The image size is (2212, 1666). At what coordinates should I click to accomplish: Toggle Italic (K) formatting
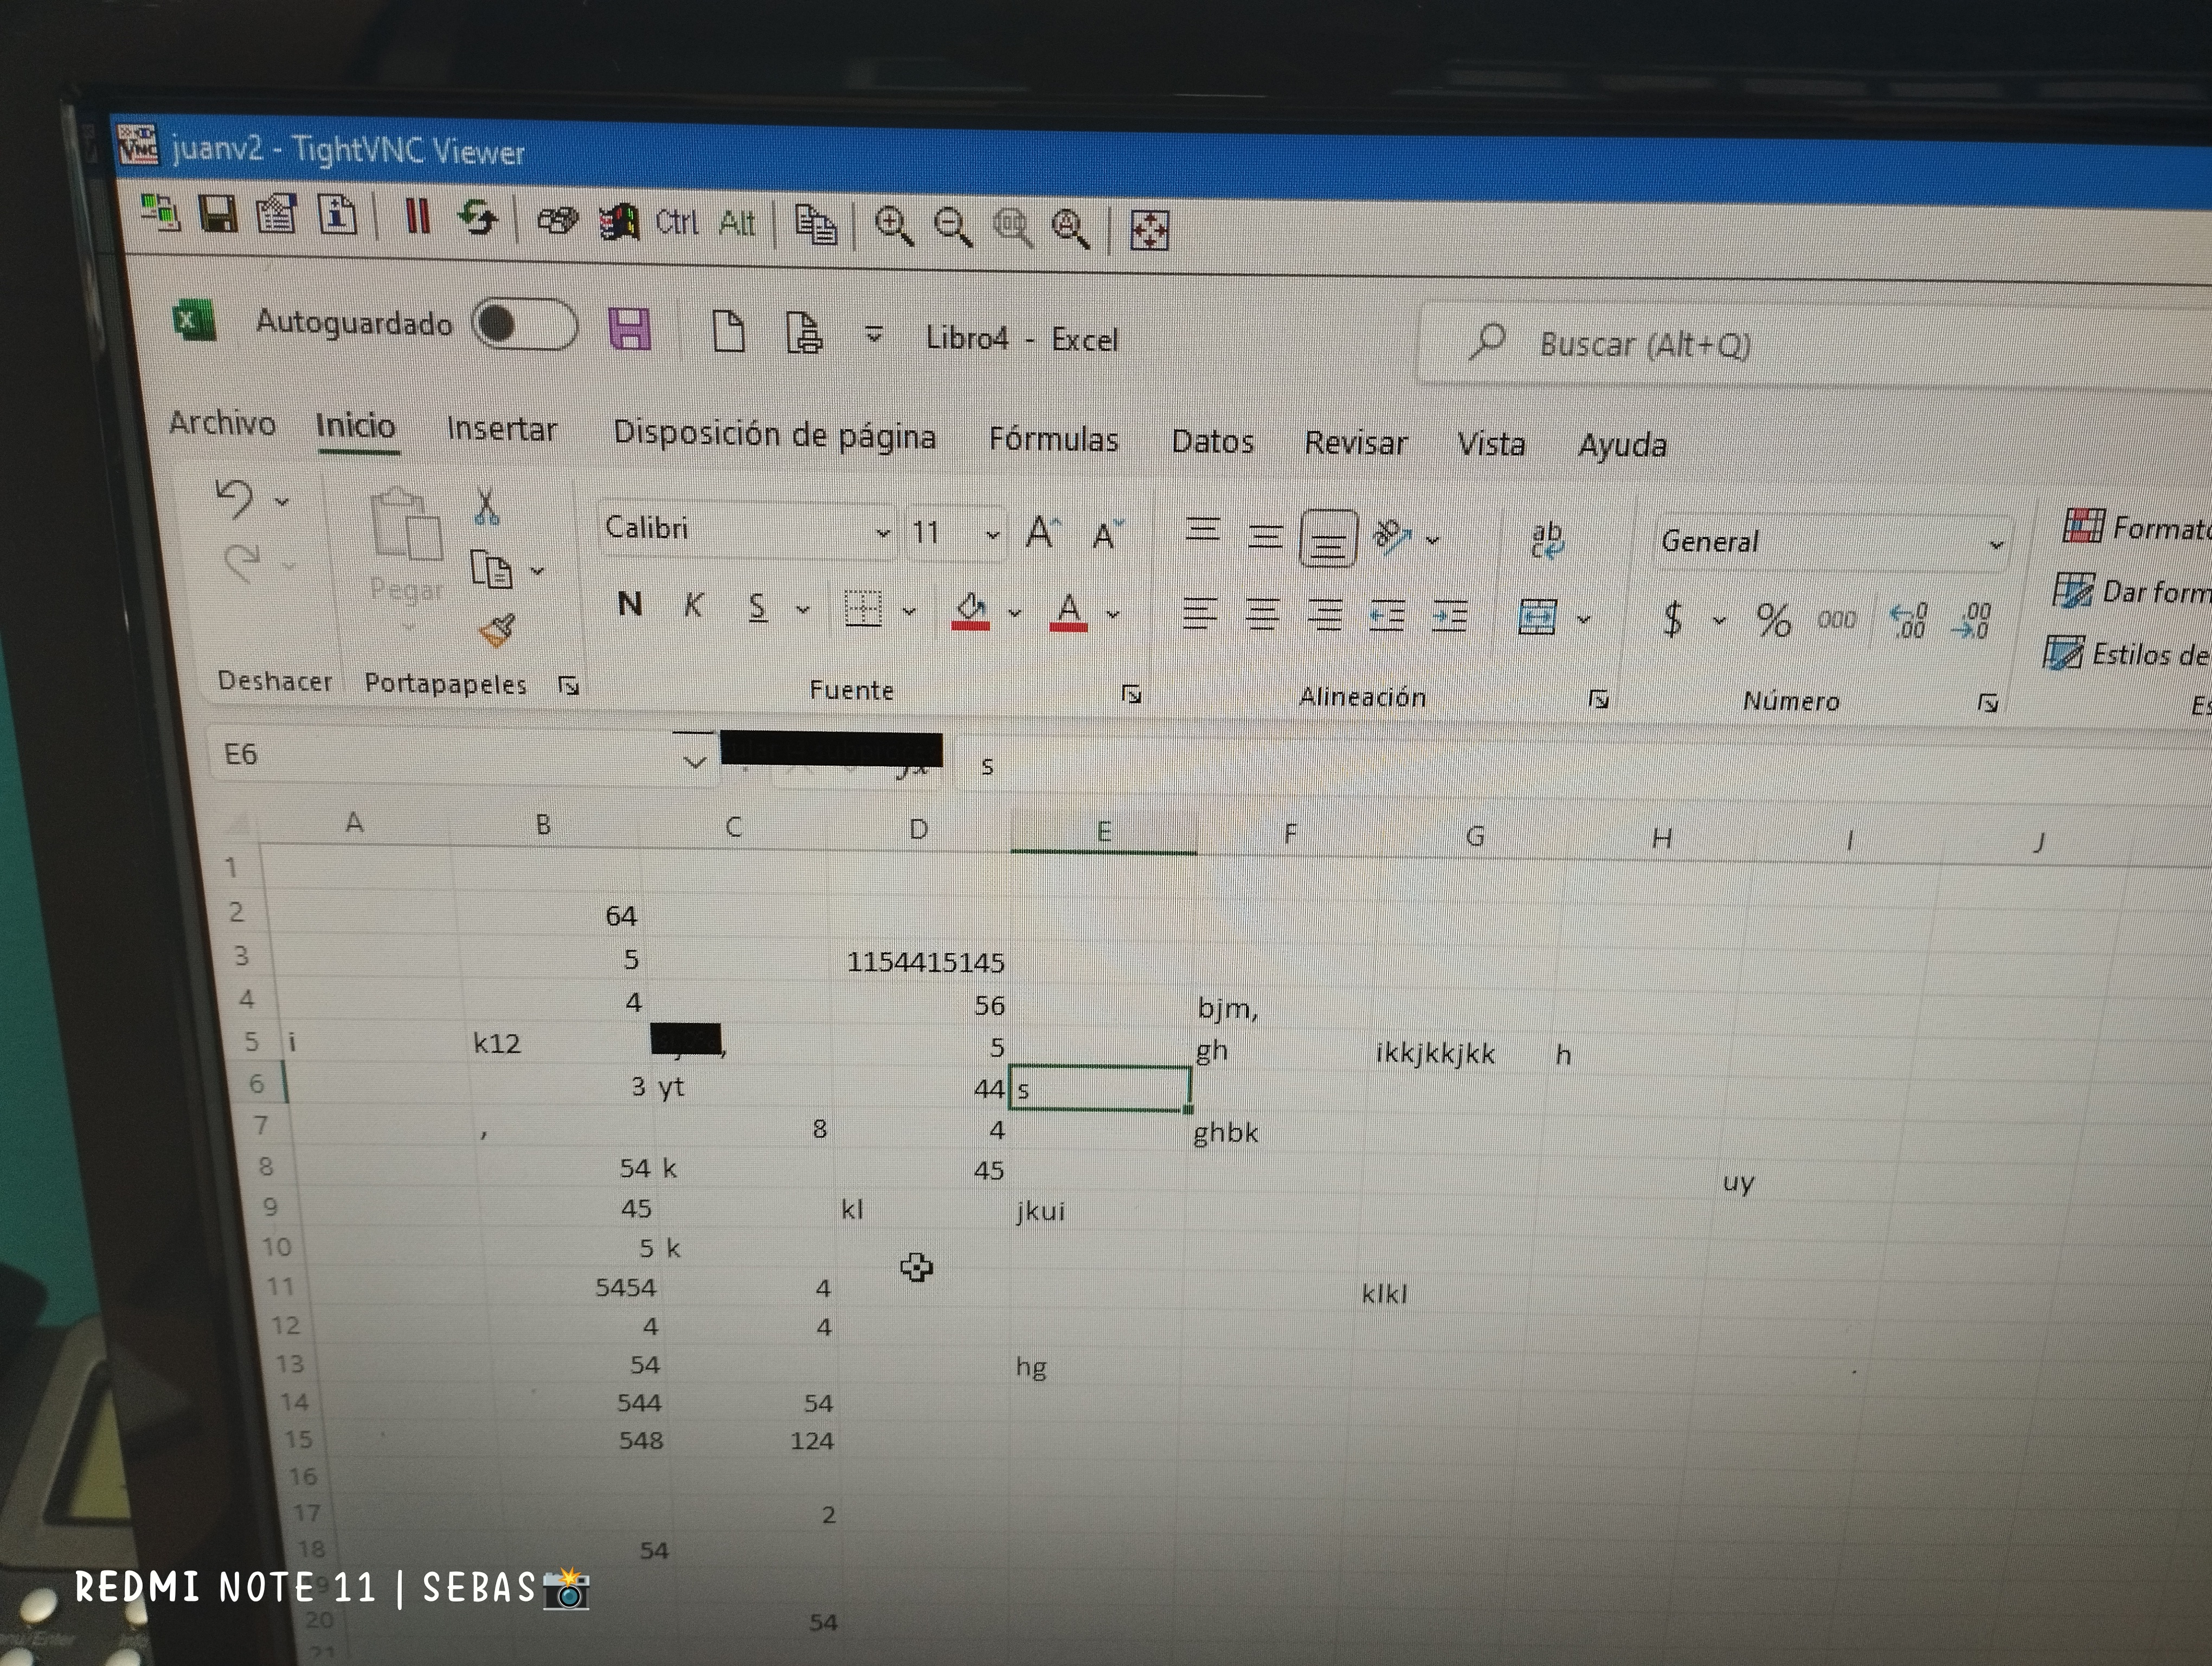[693, 605]
